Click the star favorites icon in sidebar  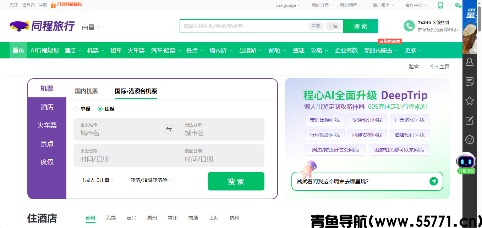point(470,101)
